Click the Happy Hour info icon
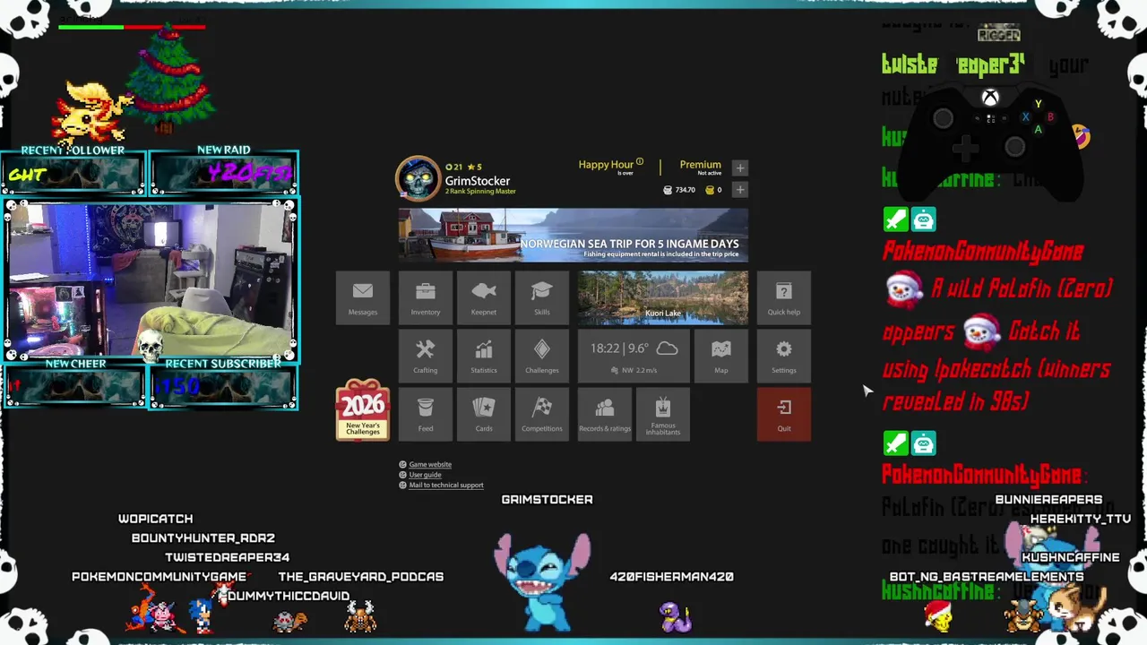Screen dimensions: 1147x645 click(640, 162)
